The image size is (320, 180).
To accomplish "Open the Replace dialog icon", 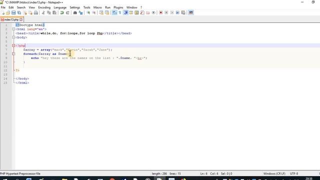I will (80, 12).
